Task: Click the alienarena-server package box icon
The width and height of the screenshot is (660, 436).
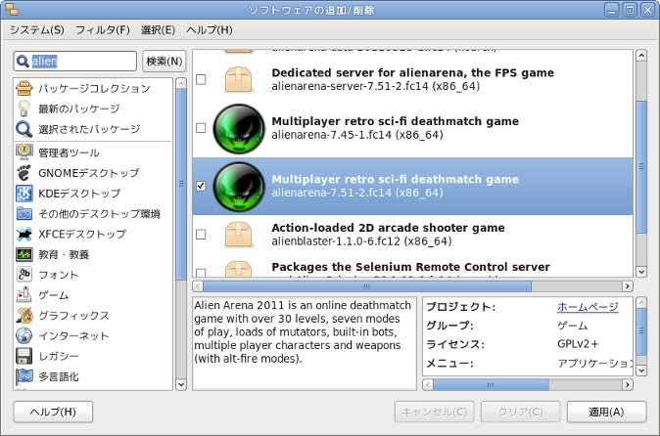Action: tap(238, 79)
